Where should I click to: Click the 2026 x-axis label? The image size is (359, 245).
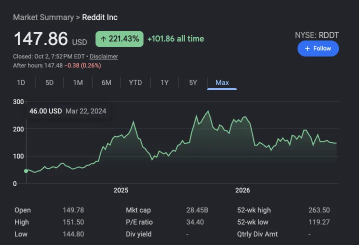(x=242, y=190)
